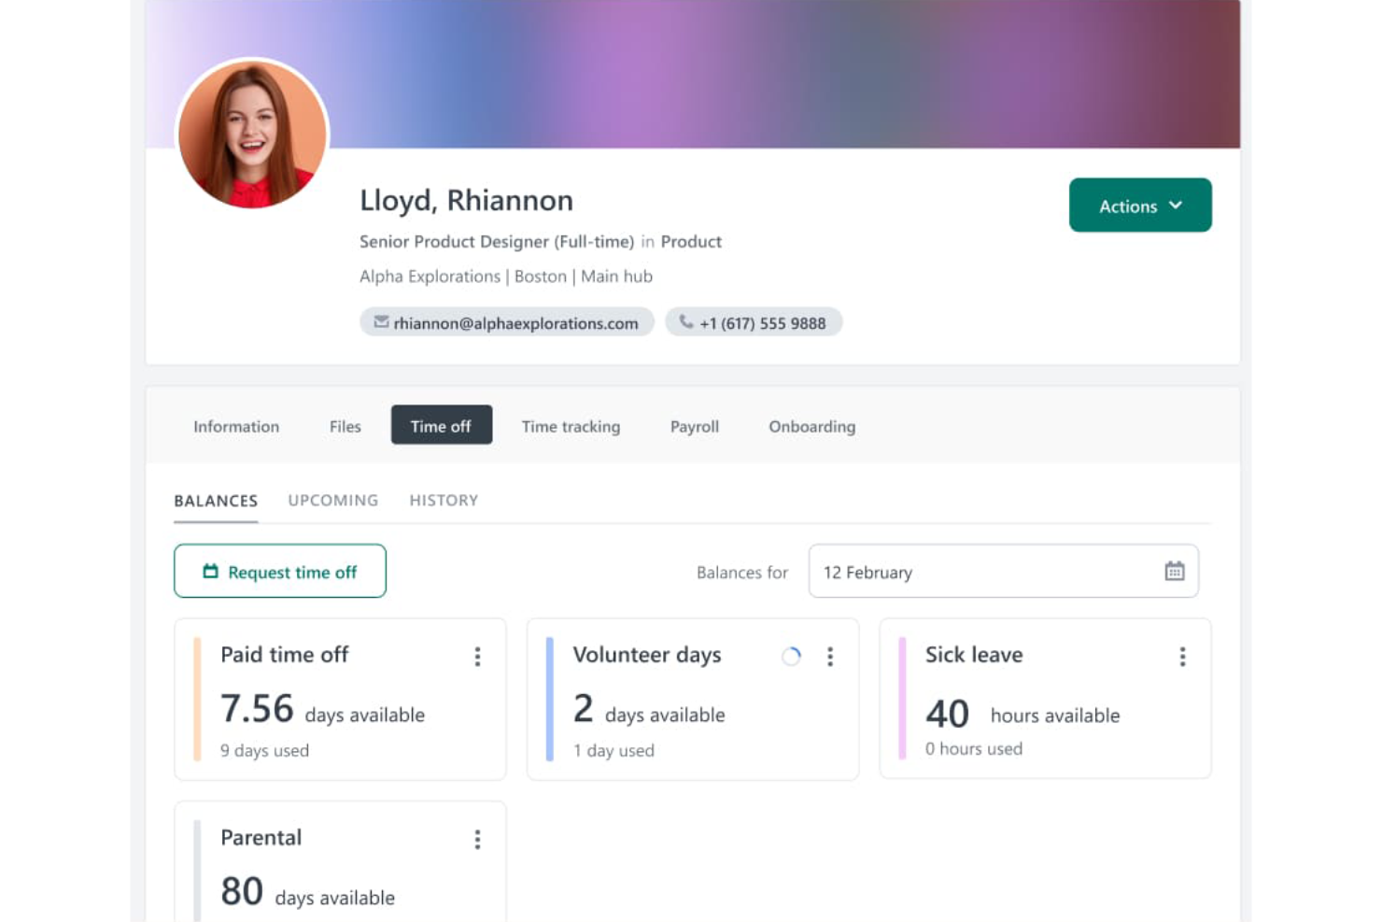1382x922 pixels.
Task: Click the email chip rhiannon@alphaexplorations.com
Action: (x=507, y=321)
